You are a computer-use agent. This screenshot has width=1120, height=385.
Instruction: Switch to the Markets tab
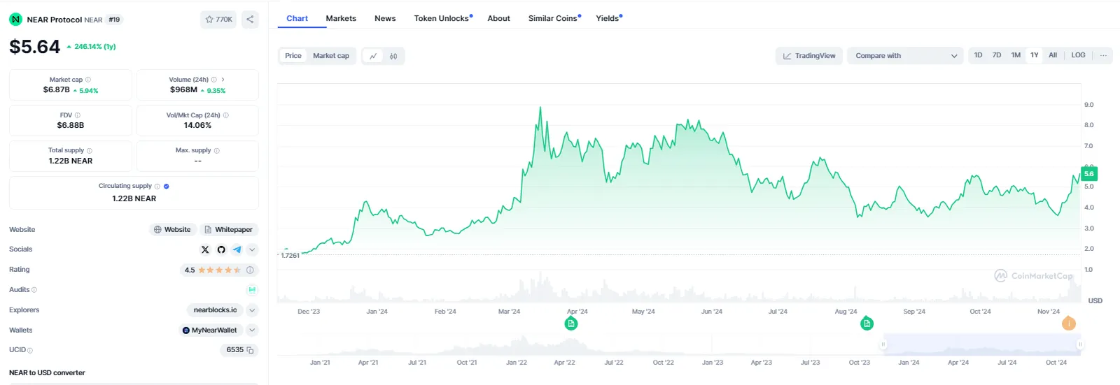[341, 18]
